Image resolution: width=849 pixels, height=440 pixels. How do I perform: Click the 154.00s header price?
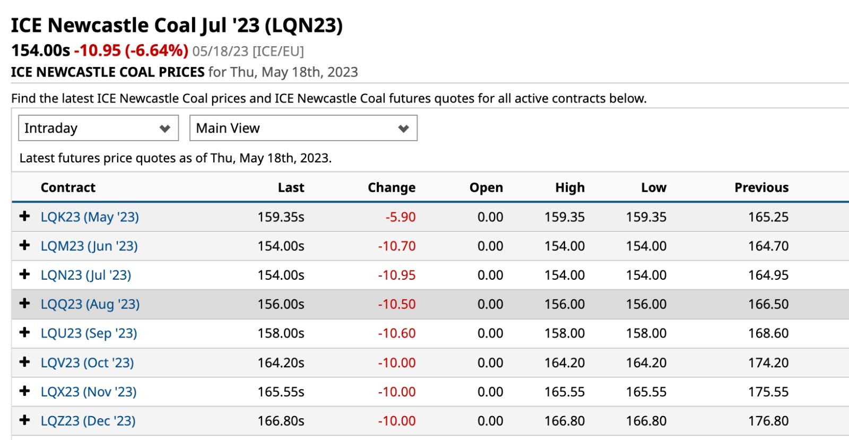pyautogui.click(x=40, y=50)
